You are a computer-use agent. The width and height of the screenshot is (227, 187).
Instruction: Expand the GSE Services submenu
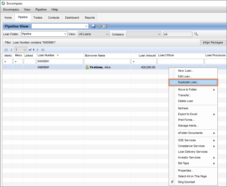pos(214,140)
